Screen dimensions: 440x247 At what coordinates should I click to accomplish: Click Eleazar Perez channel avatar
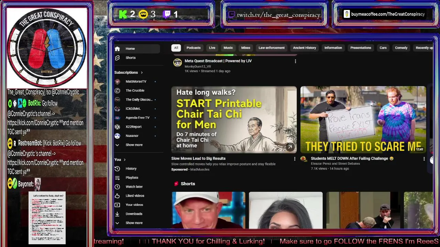point(304,158)
